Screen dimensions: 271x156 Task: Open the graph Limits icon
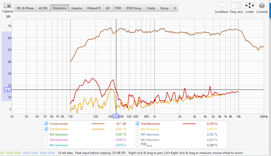pos(250,5)
